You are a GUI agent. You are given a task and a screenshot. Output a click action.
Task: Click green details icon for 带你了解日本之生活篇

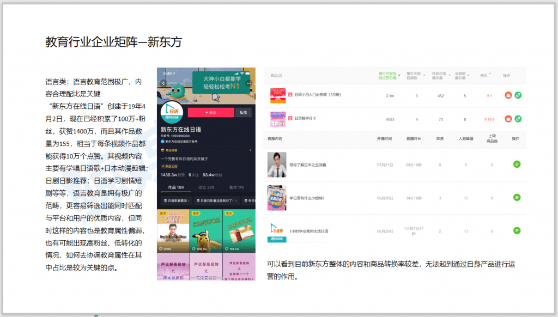tap(517, 164)
